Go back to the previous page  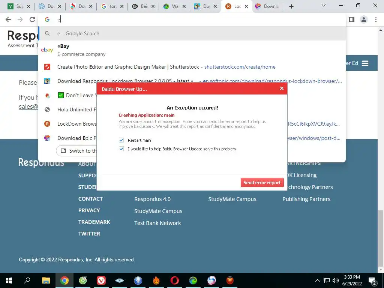(8, 19)
